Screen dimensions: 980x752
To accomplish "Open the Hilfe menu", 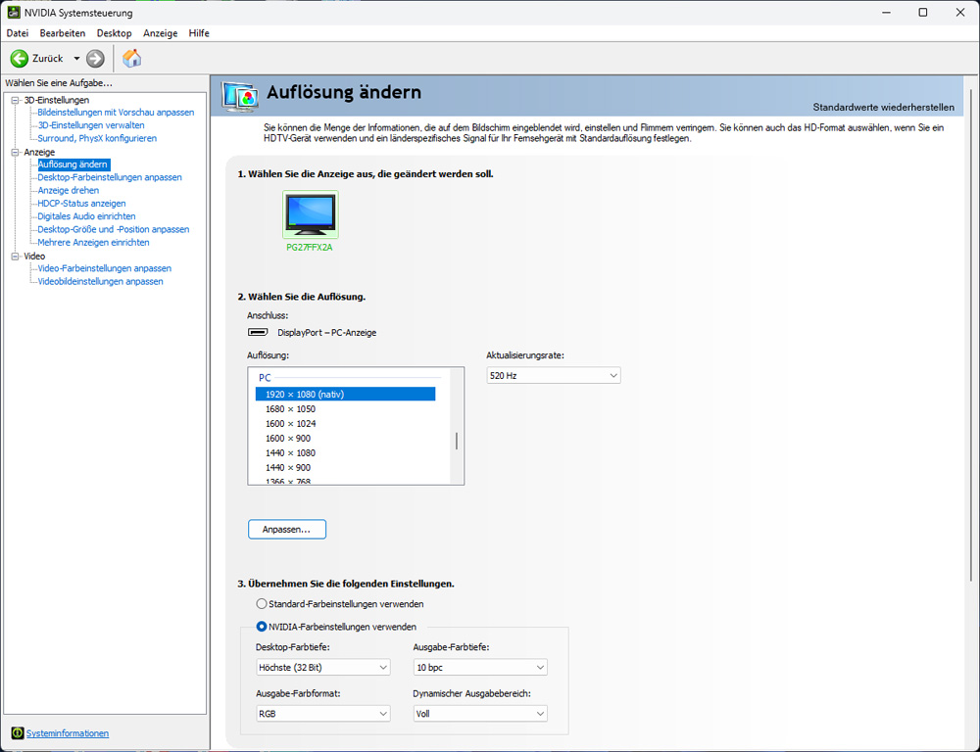I will coord(199,33).
